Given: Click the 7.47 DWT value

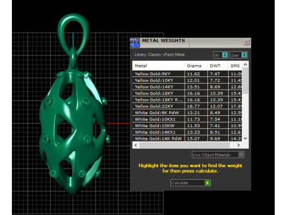Looking at the screenshot, I should point(215,74).
